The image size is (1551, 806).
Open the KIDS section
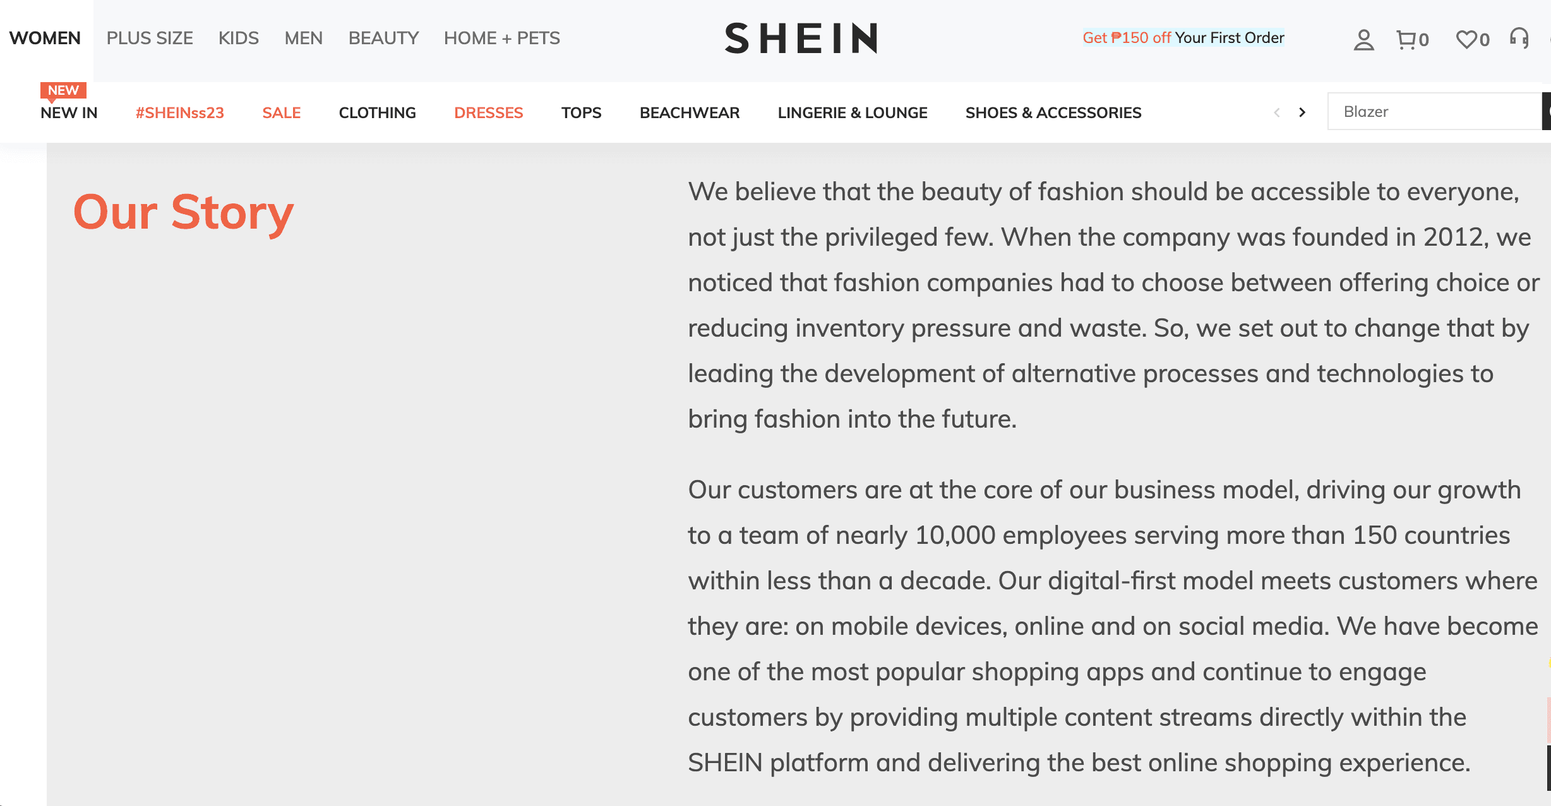point(239,38)
